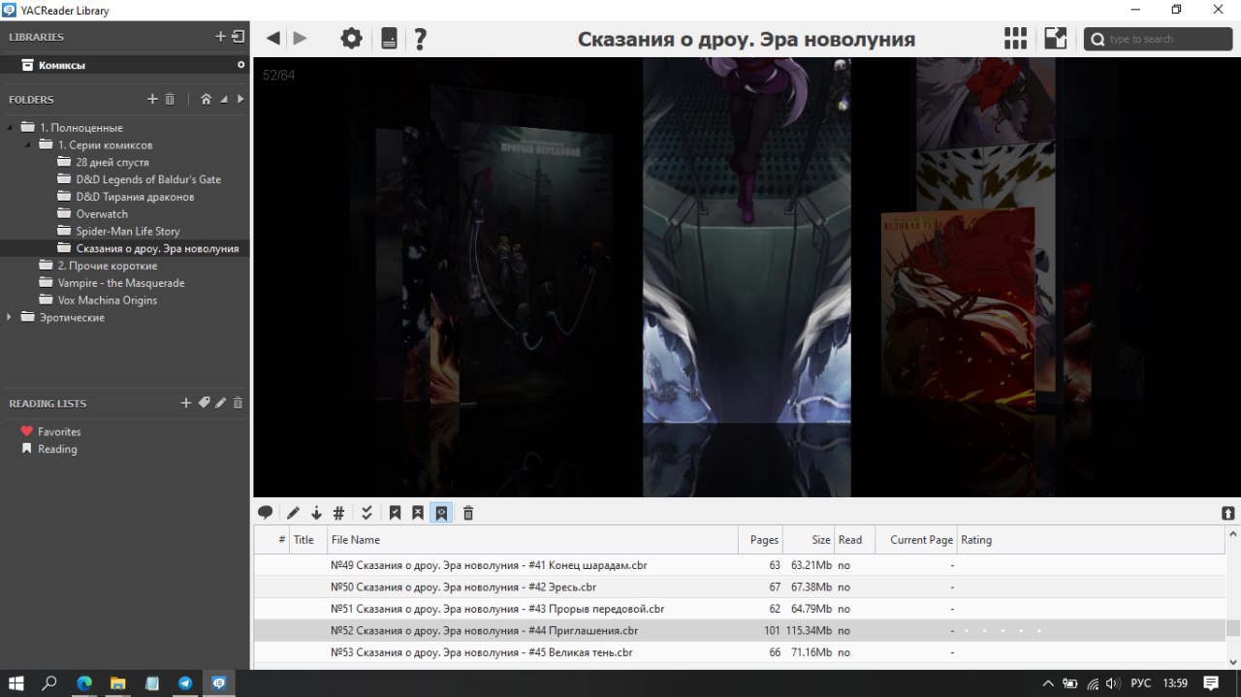The image size is (1241, 697).
Task: Open Telegram from the taskbar
Action: pyautogui.click(x=185, y=683)
